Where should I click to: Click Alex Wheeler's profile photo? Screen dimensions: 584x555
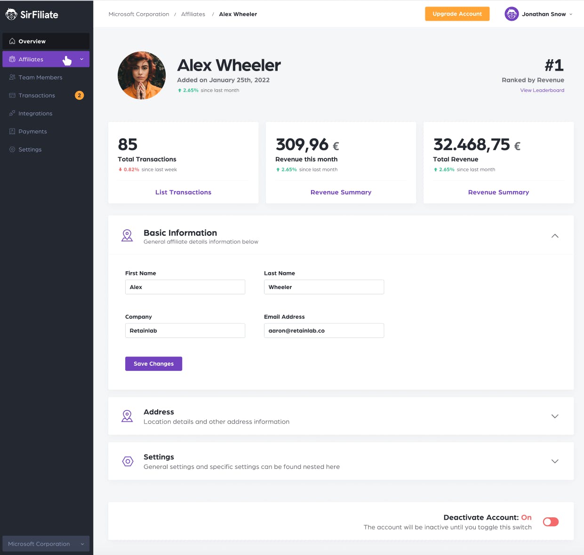[x=142, y=75]
